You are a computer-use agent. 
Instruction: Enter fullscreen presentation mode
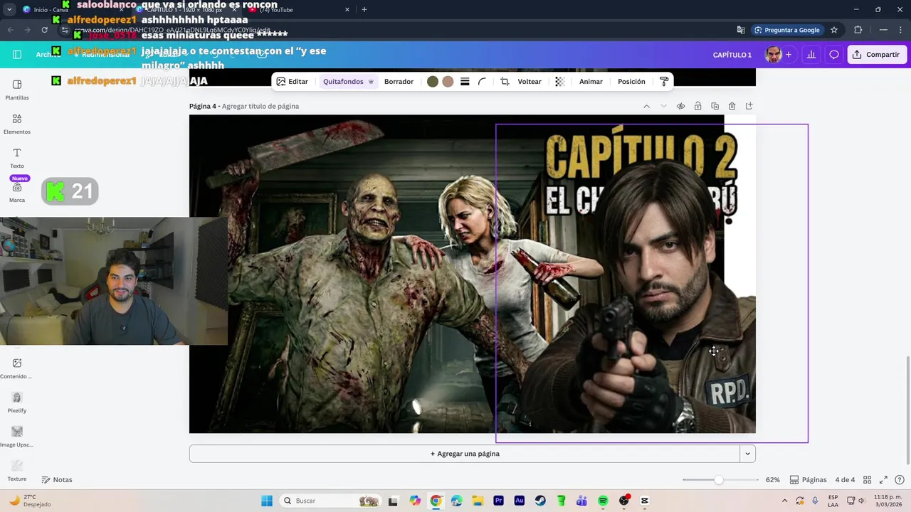pyautogui.click(x=883, y=480)
